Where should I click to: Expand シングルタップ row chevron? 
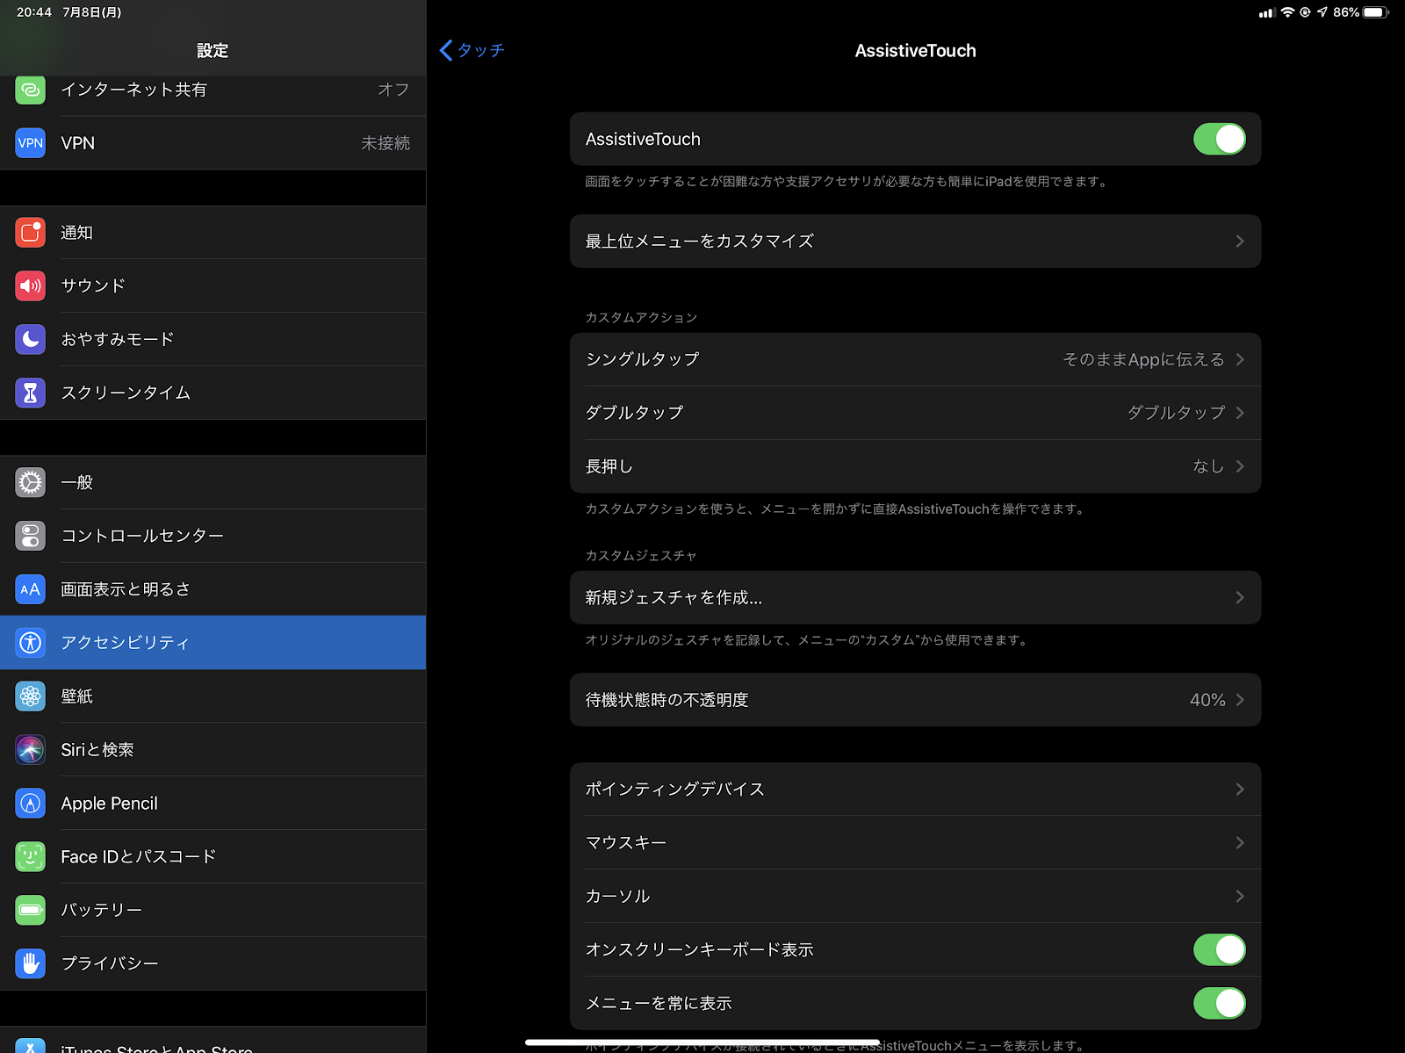[x=1240, y=359]
